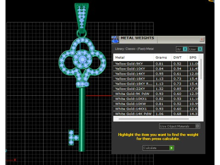
Task: Click the 1.06 grams value for 14K PdW
Action: pyautogui.click(x=159, y=114)
